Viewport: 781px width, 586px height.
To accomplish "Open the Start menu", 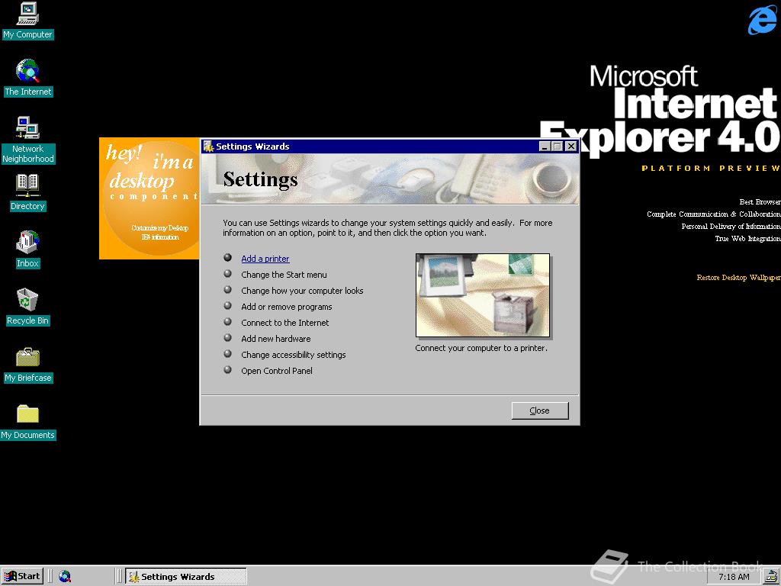I will tap(22, 577).
